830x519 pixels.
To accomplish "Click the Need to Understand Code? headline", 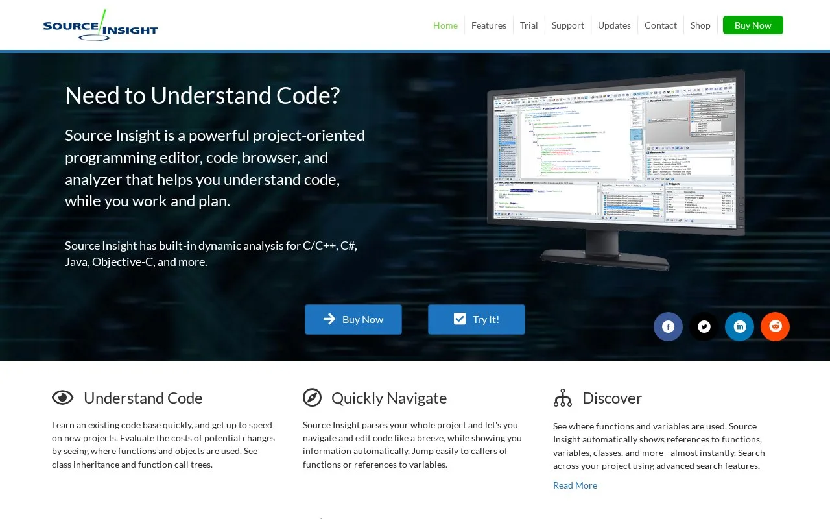I will [x=202, y=95].
